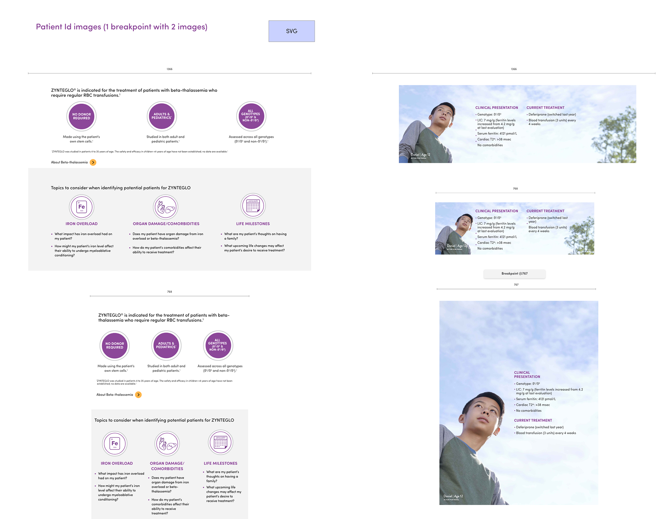Click the SVG button at the top
Image resolution: width=668 pixels, height=519 pixels.
[x=292, y=31]
